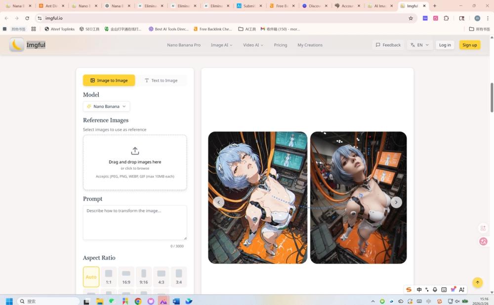Open Chrome from the taskbar

pos(138,301)
